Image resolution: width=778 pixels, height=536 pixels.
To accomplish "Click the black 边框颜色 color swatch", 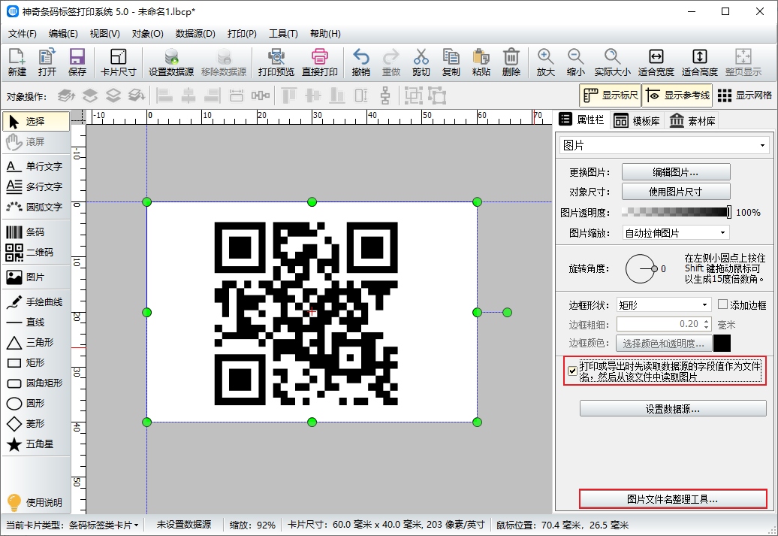I will 722,344.
